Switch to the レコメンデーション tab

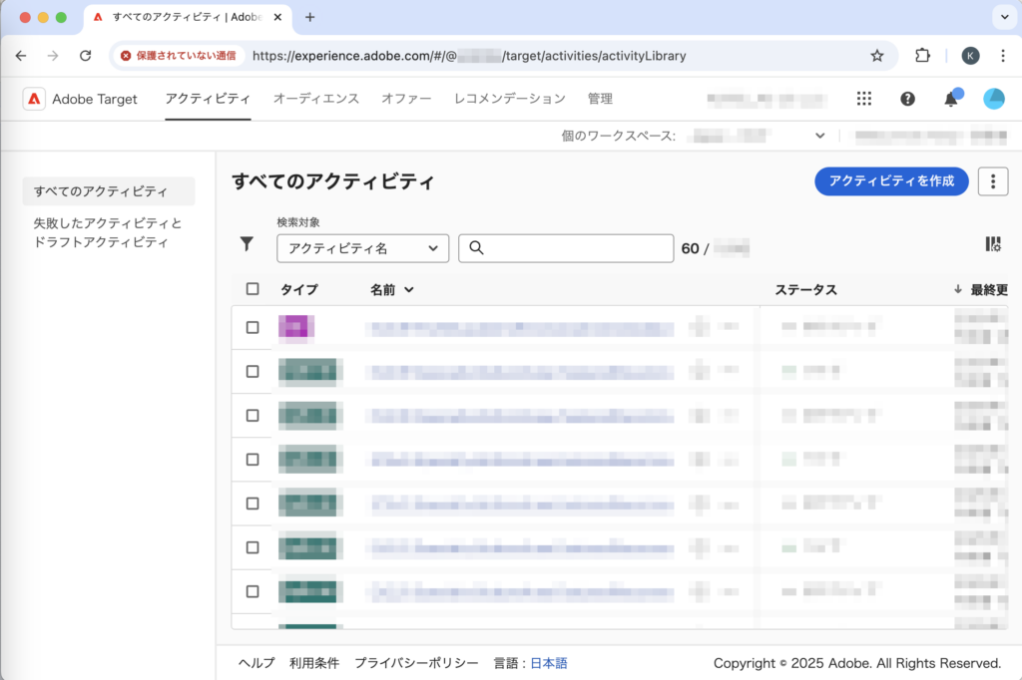coord(510,99)
